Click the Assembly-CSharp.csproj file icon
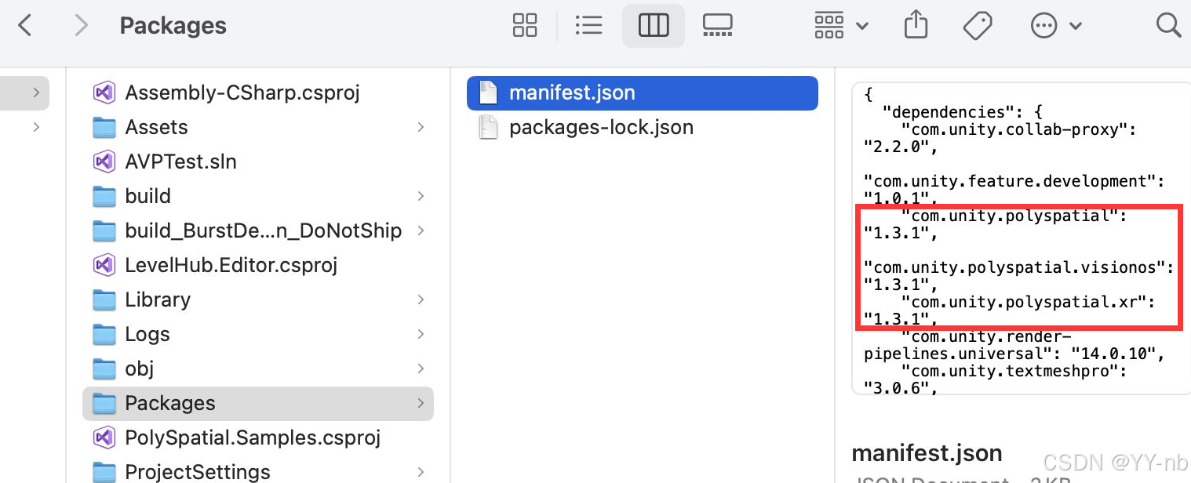The height and width of the screenshot is (483, 1191). point(104,93)
